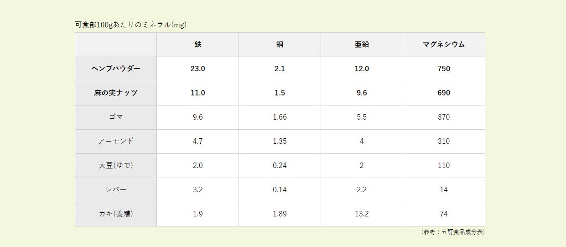Click the oyster zinc value 13.2

[362, 214]
